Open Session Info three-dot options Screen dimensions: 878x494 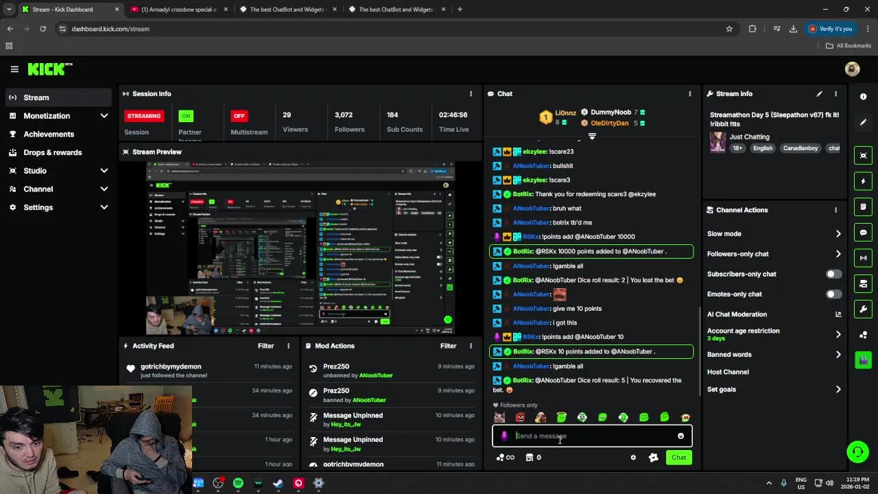tap(471, 94)
